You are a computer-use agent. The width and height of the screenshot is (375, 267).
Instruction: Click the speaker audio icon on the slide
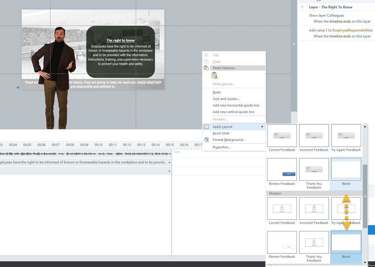click(x=18, y=87)
